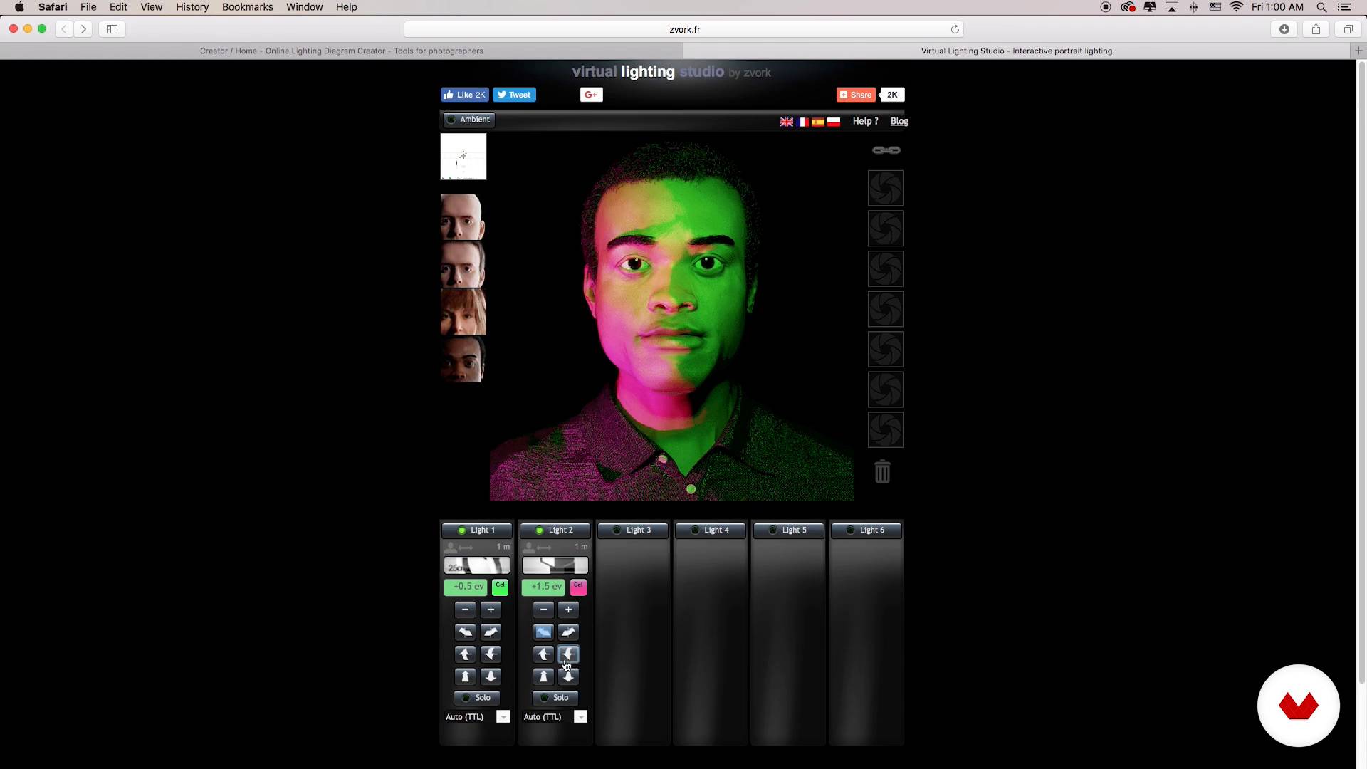The height and width of the screenshot is (769, 1367).
Task: Open Light 2 modifier selector image
Action: tap(555, 566)
